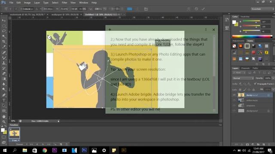The image size is (275, 154).
Task: Open the File menu
Action: click(11, 3)
